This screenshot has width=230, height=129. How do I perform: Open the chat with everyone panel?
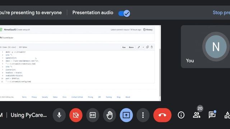tap(212, 115)
